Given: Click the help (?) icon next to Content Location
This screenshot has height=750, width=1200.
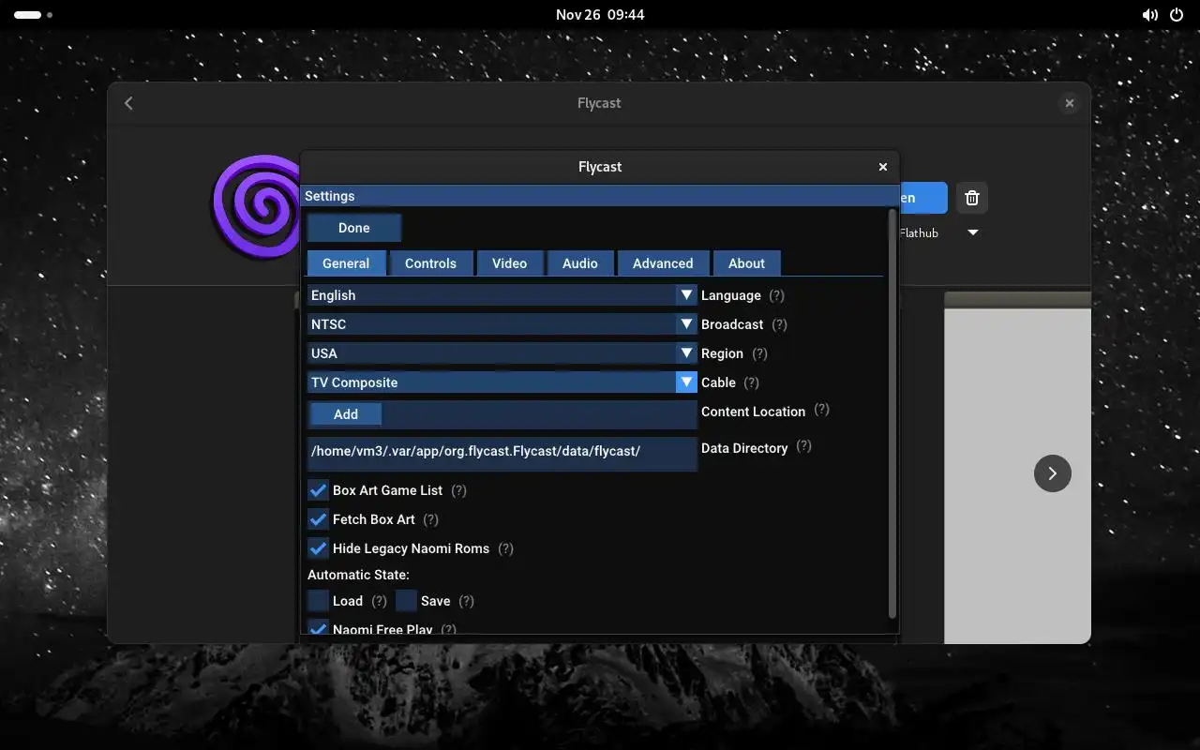Looking at the screenshot, I should coord(821,410).
